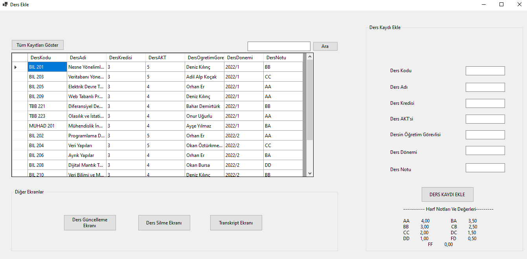Sort by the DersOgretimGorevlisi column header
This screenshot has width=527, height=259.
coord(204,58)
